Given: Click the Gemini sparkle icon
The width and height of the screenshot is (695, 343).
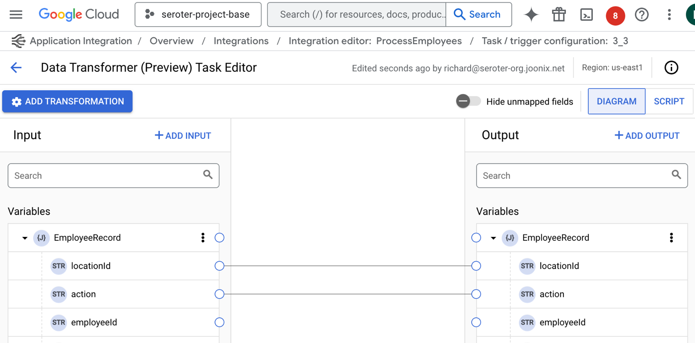Looking at the screenshot, I should pos(531,15).
